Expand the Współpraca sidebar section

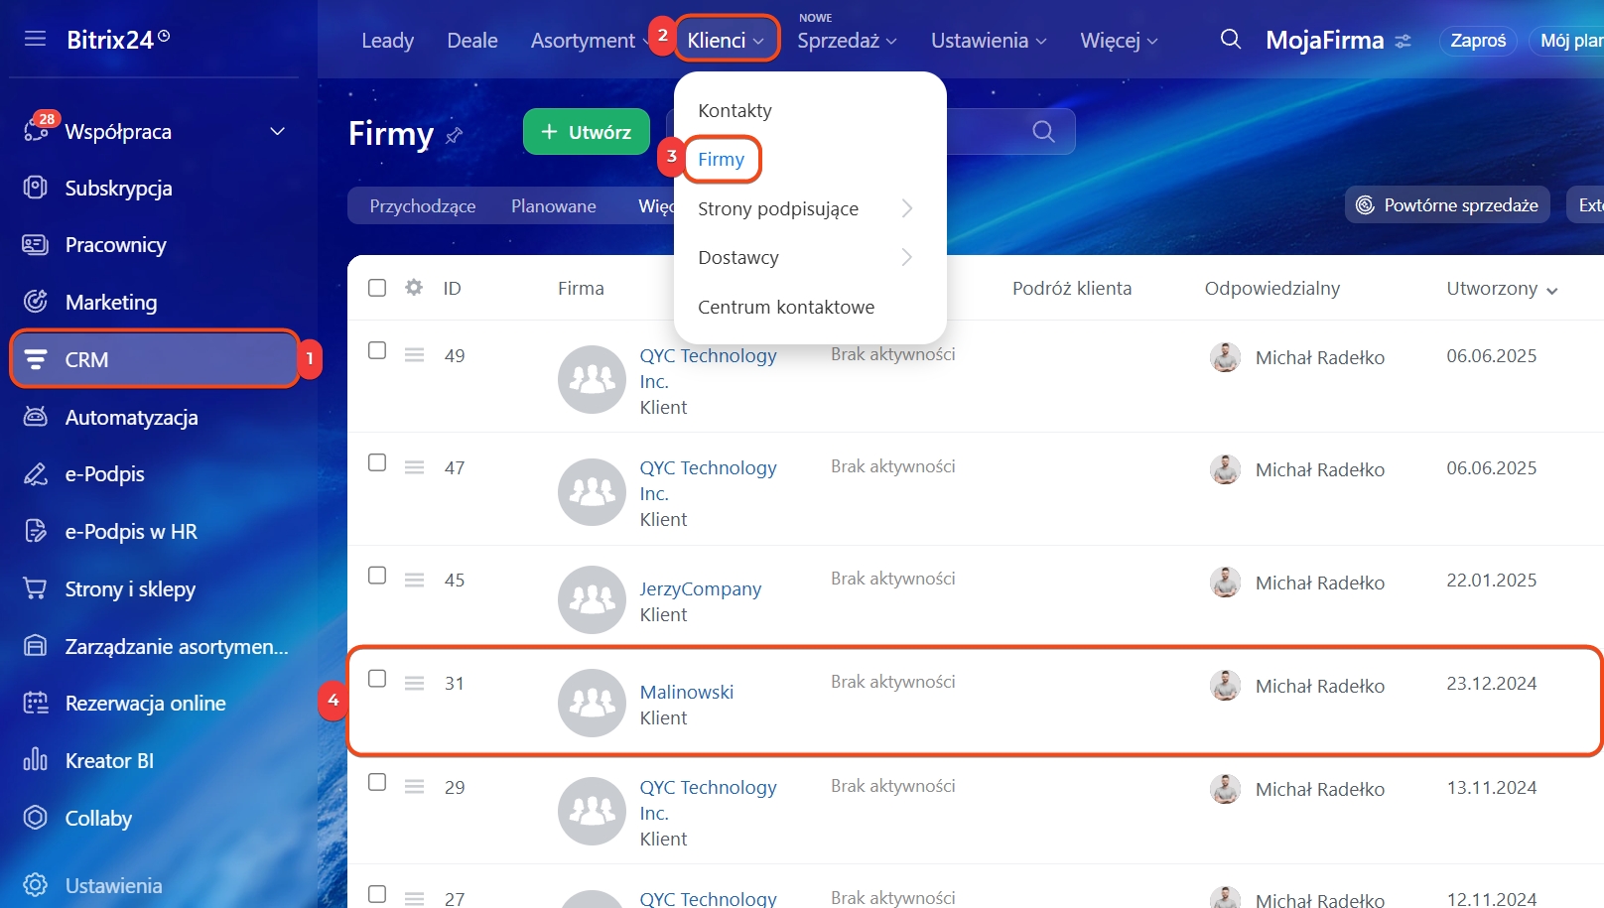click(x=278, y=131)
